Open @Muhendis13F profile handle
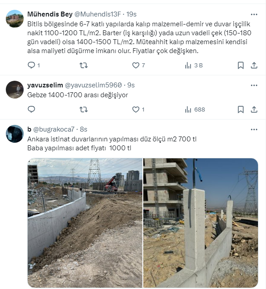 coord(98,14)
